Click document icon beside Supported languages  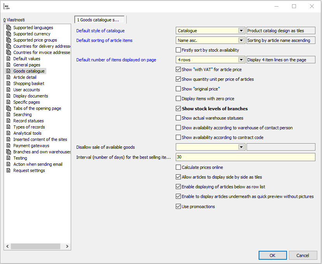[9, 28]
